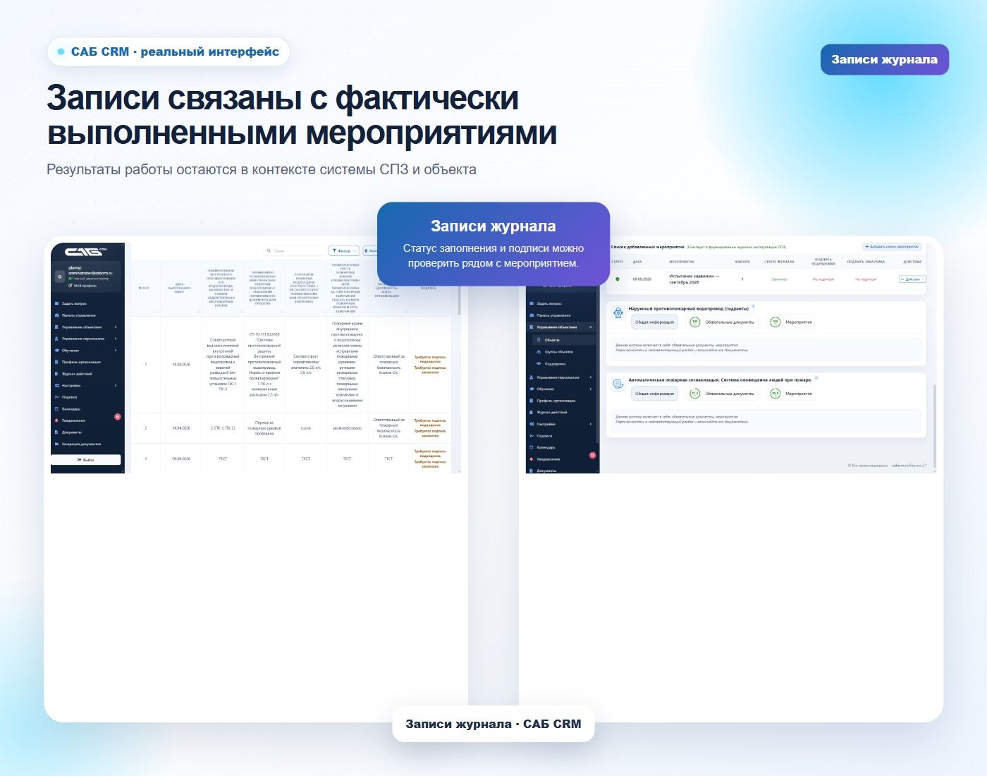The width and height of the screenshot is (987, 776).
Task: Open 'Календарь' icon in left screenshot sidebar
Action: 57,409
